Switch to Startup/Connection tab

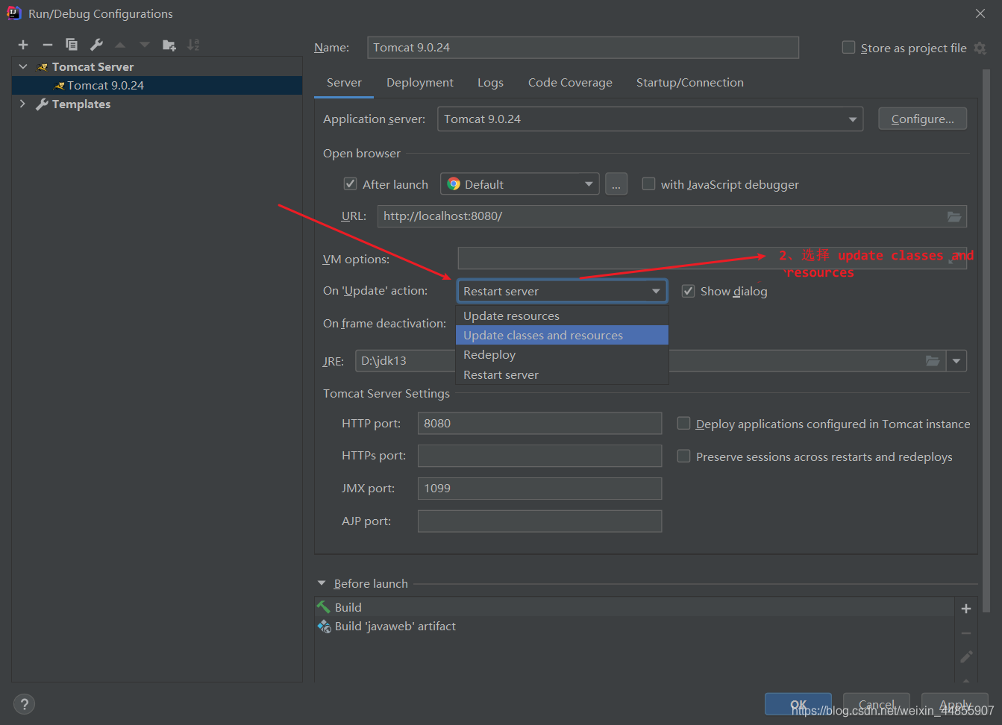coord(690,83)
